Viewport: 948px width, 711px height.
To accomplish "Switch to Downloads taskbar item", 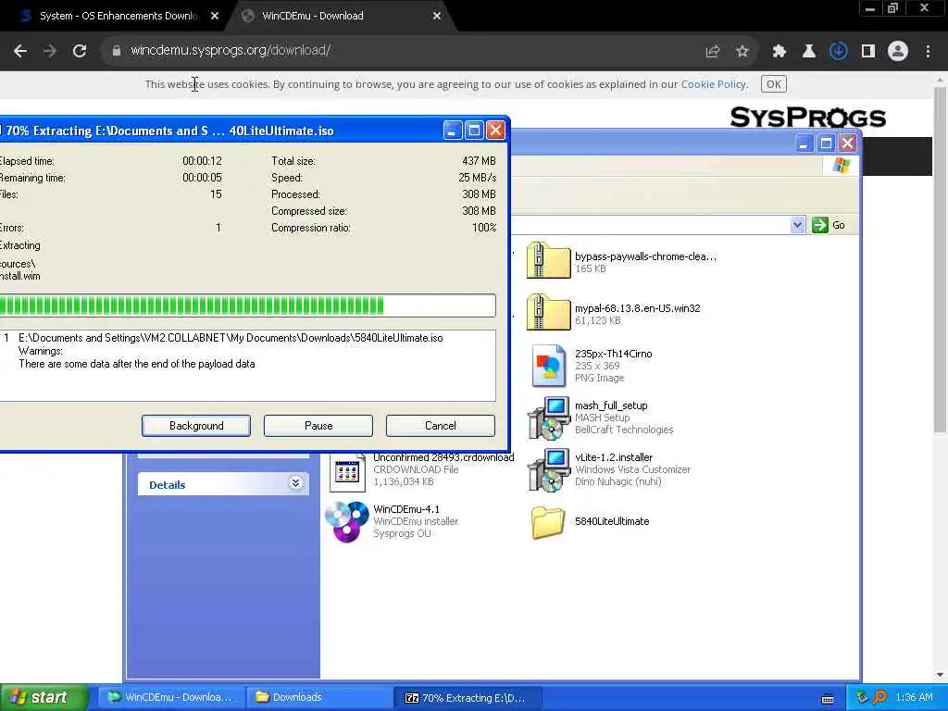I will [319, 697].
